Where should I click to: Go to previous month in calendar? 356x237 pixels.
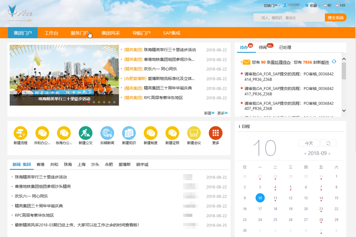[305, 154]
